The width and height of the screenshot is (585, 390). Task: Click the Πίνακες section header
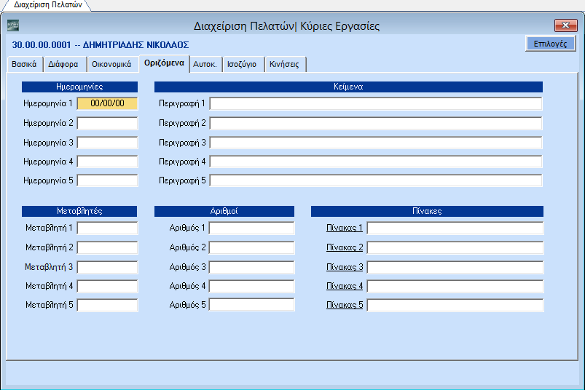coord(427,211)
